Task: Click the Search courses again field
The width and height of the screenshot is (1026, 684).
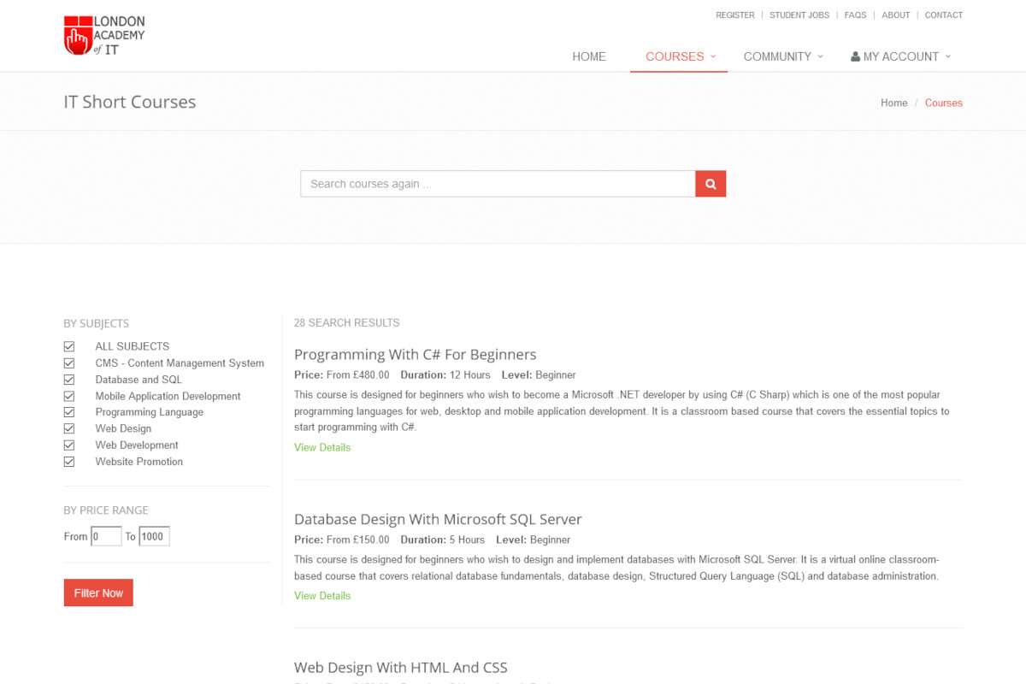Action: click(497, 184)
